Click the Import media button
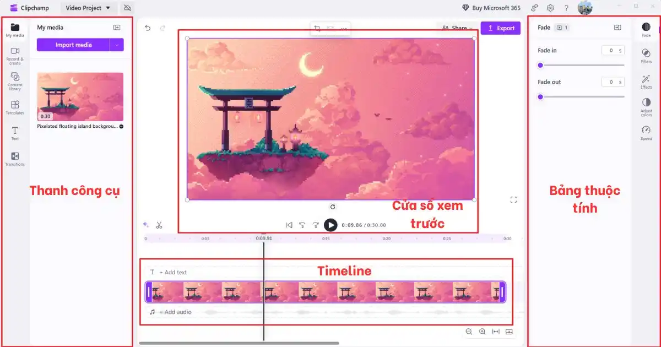The width and height of the screenshot is (661, 347). pos(73,45)
